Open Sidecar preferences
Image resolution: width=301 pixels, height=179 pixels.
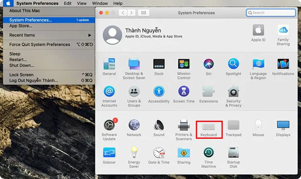tap(109, 155)
